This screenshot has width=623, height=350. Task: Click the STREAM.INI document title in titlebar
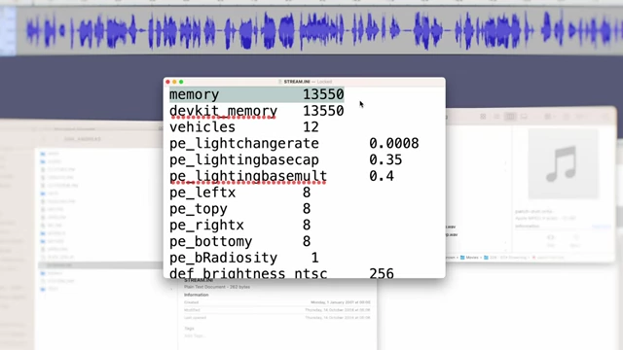point(296,82)
